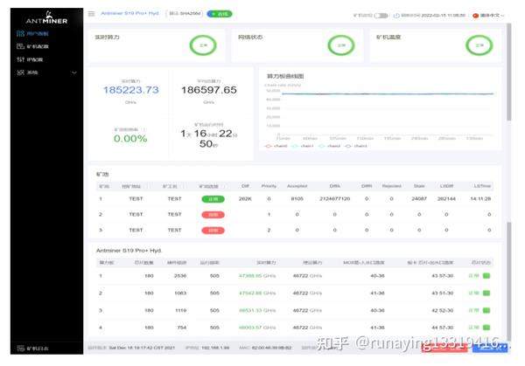The image size is (525, 366).
Task: Click the green status badge of pool 1
Action: [x=213, y=199]
